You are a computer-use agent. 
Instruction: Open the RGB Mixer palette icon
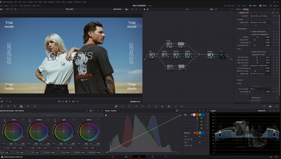click(28, 106)
